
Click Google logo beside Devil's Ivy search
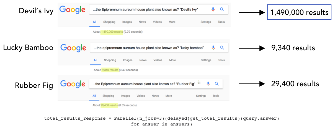pyautogui.click(x=73, y=10)
